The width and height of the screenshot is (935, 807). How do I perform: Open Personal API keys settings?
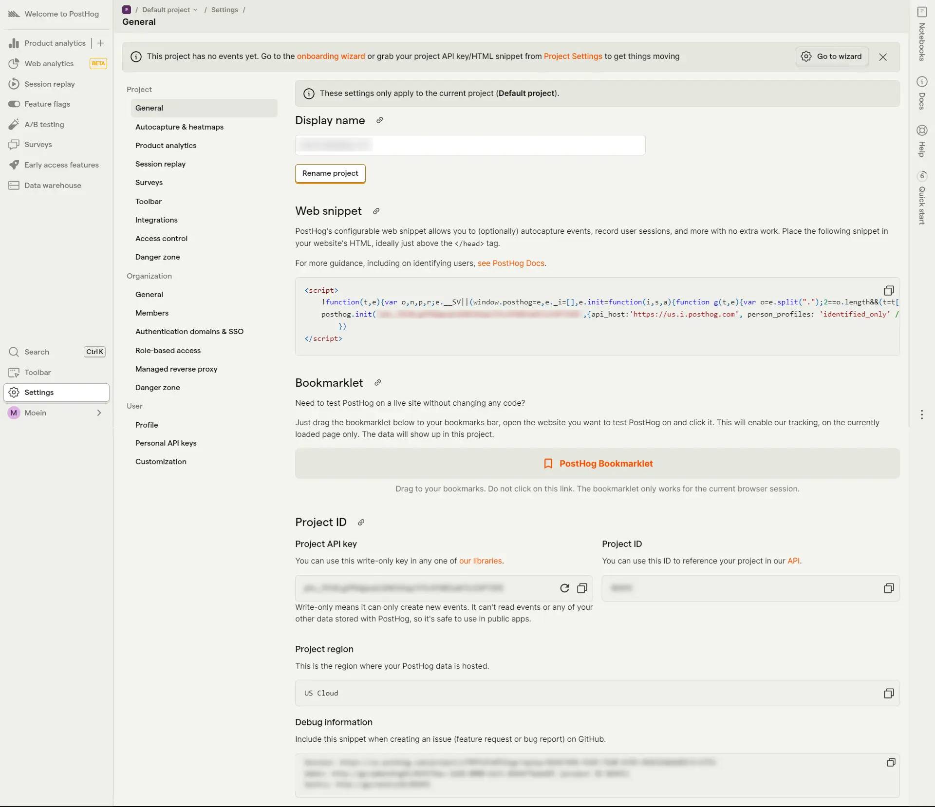point(166,443)
